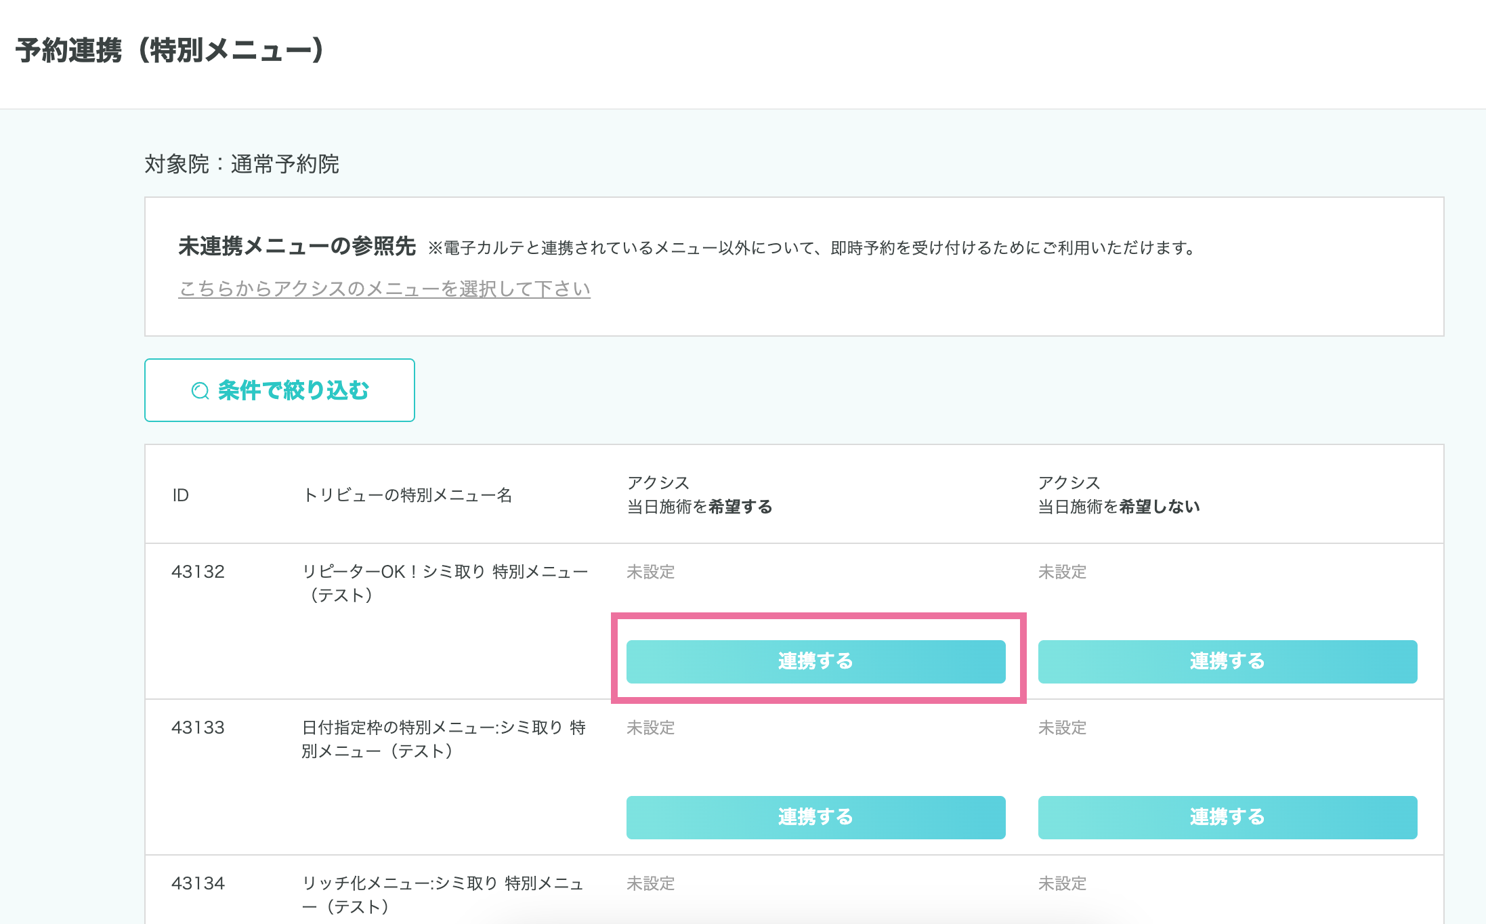
Task: Select row ID 43134
Action: pos(198,883)
